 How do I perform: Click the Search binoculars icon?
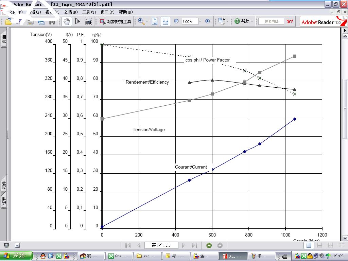click(x=52, y=21)
